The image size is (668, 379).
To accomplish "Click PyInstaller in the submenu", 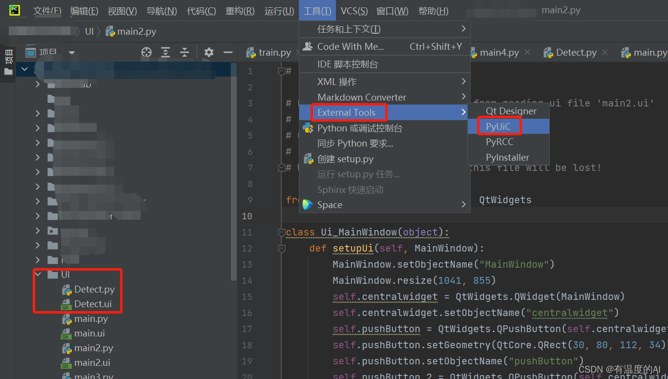I will point(507,157).
